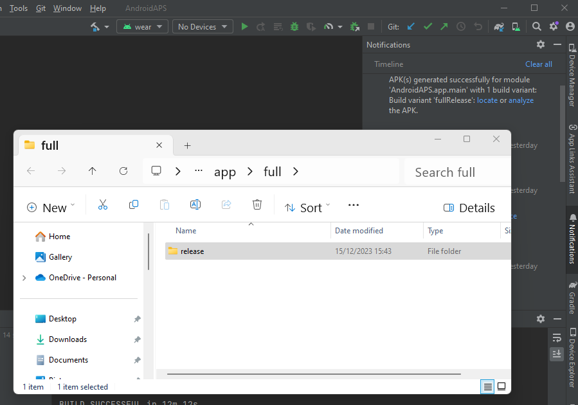Select the 'release' folder row
Image resolution: width=578 pixels, height=405 pixels.
338,251
